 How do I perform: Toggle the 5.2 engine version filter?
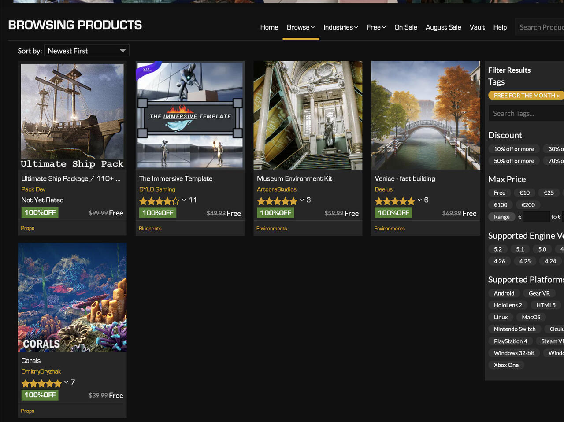498,249
